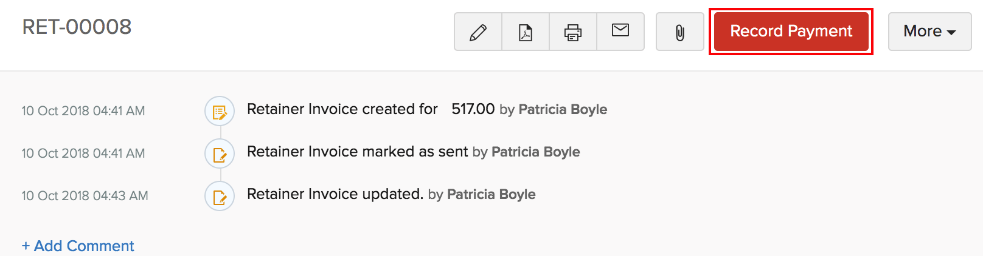Download the retainer invoice as PDF

[526, 32]
